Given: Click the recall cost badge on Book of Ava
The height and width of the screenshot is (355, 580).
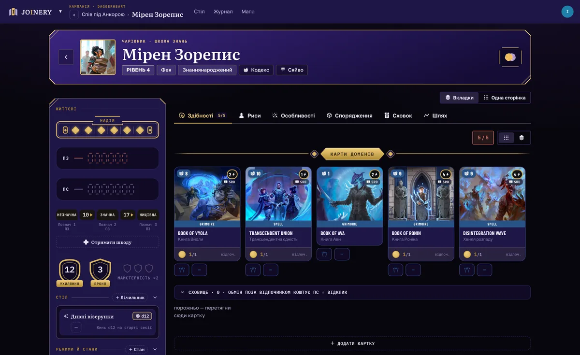Looking at the screenshot, I should [375, 174].
